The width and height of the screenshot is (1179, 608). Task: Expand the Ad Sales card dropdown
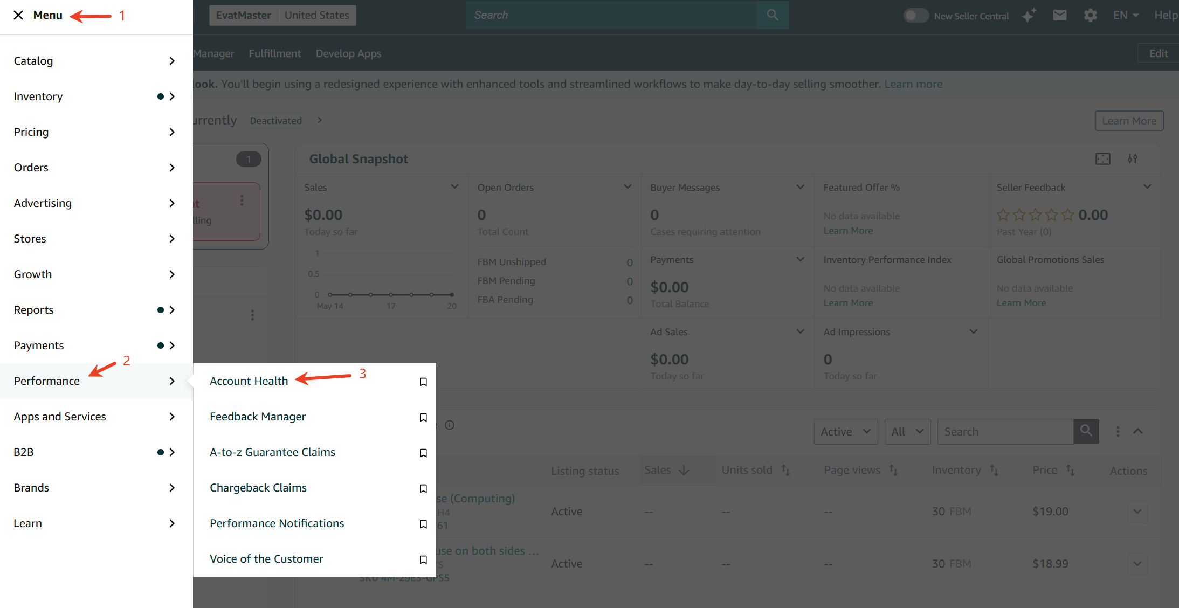801,331
